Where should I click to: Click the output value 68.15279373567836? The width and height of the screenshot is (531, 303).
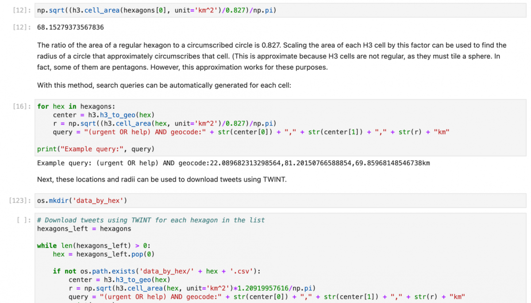click(x=70, y=27)
